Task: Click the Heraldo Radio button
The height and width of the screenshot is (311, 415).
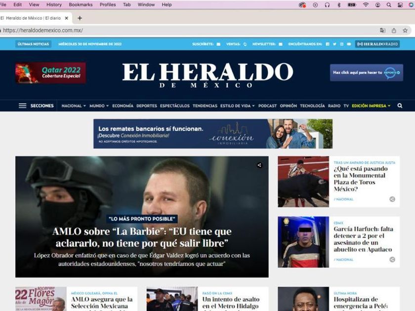Action: [377, 44]
